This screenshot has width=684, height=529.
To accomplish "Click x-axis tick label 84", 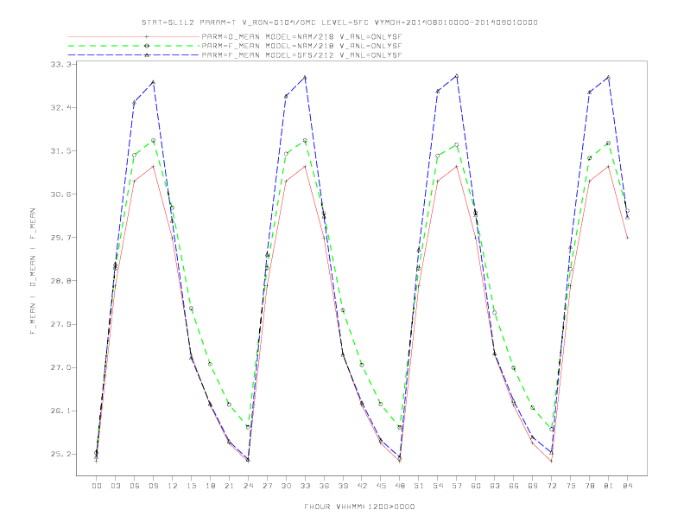I will [x=627, y=486].
